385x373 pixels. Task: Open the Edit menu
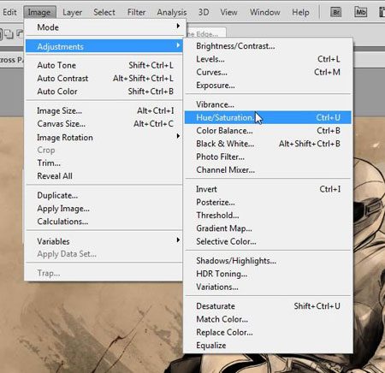[x=9, y=12]
